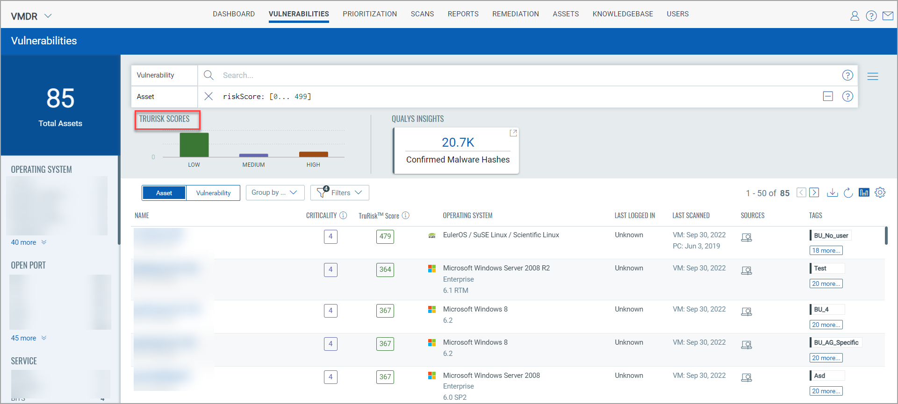Clear the riskScore asset query

point(209,96)
